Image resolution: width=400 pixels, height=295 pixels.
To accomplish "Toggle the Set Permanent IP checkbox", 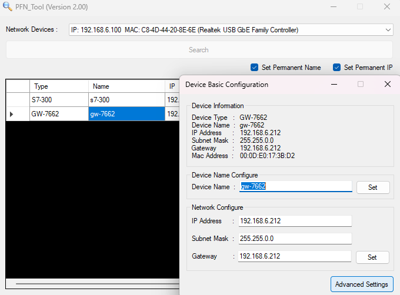I will pyautogui.click(x=337, y=68).
